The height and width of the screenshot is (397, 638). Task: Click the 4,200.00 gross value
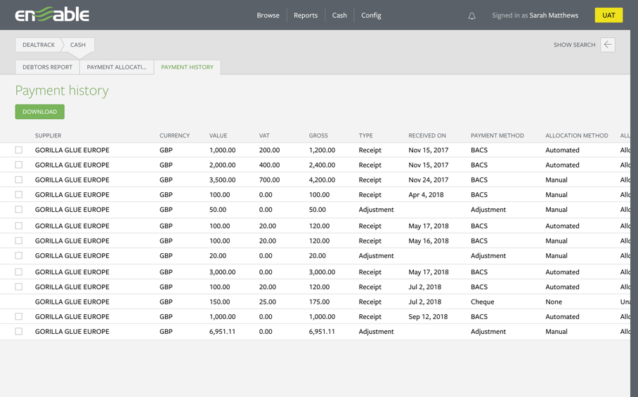pos(322,180)
